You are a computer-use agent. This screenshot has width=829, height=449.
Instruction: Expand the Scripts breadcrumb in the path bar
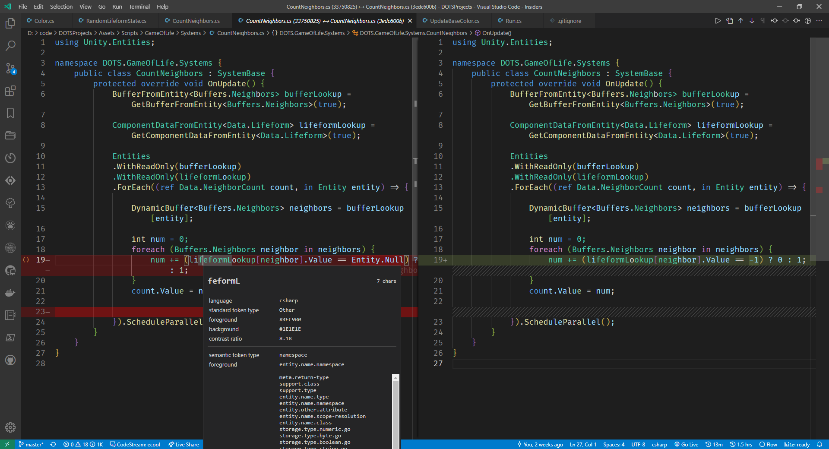129,33
